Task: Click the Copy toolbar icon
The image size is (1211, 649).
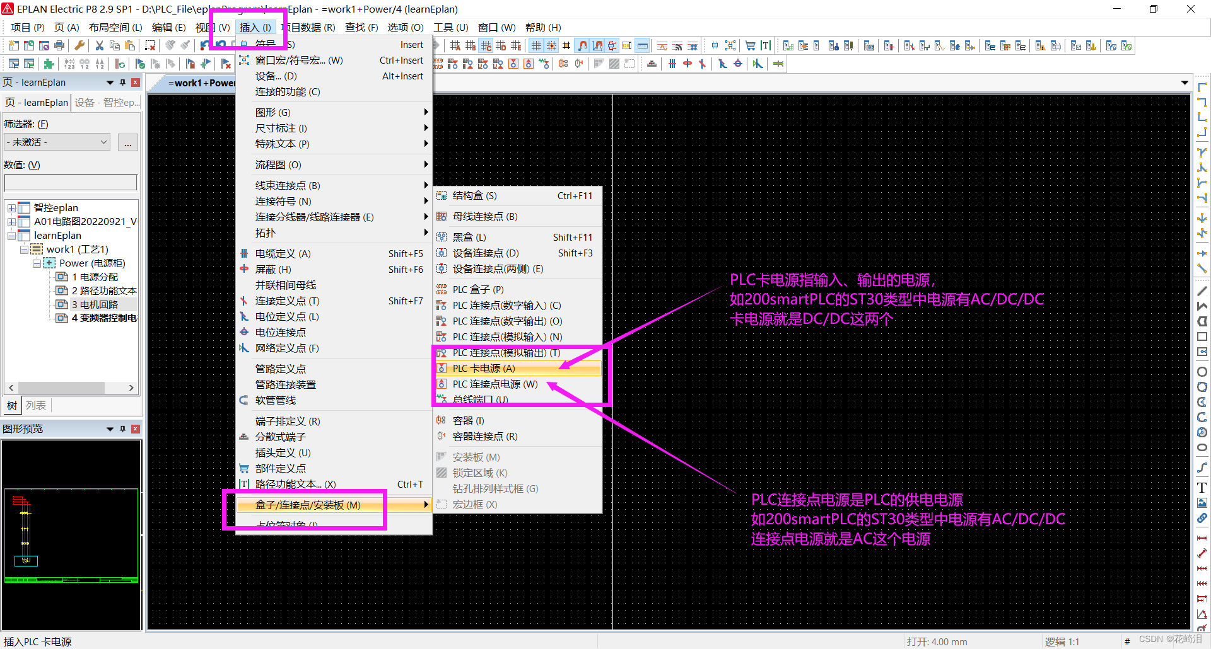Action: 115,45
